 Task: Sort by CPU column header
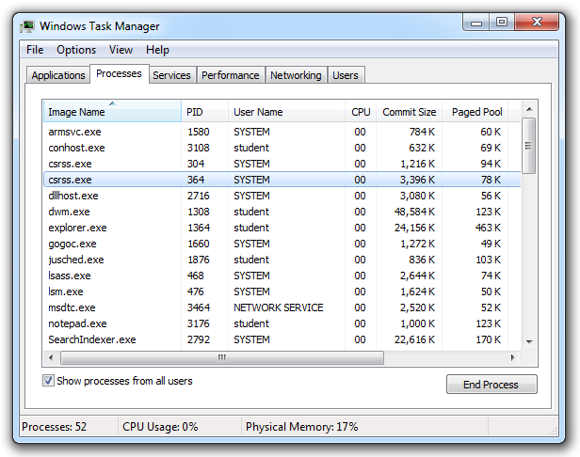click(x=361, y=112)
